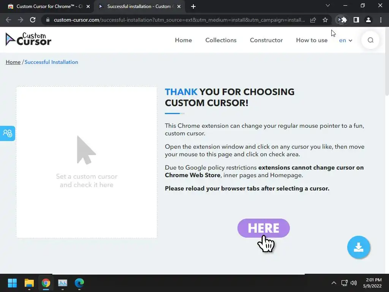Open volume tray icon
Image resolution: width=389 pixels, height=292 pixels.
pyautogui.click(x=354, y=283)
